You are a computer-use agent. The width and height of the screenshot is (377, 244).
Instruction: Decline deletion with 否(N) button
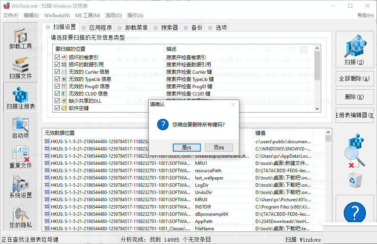pos(219,147)
